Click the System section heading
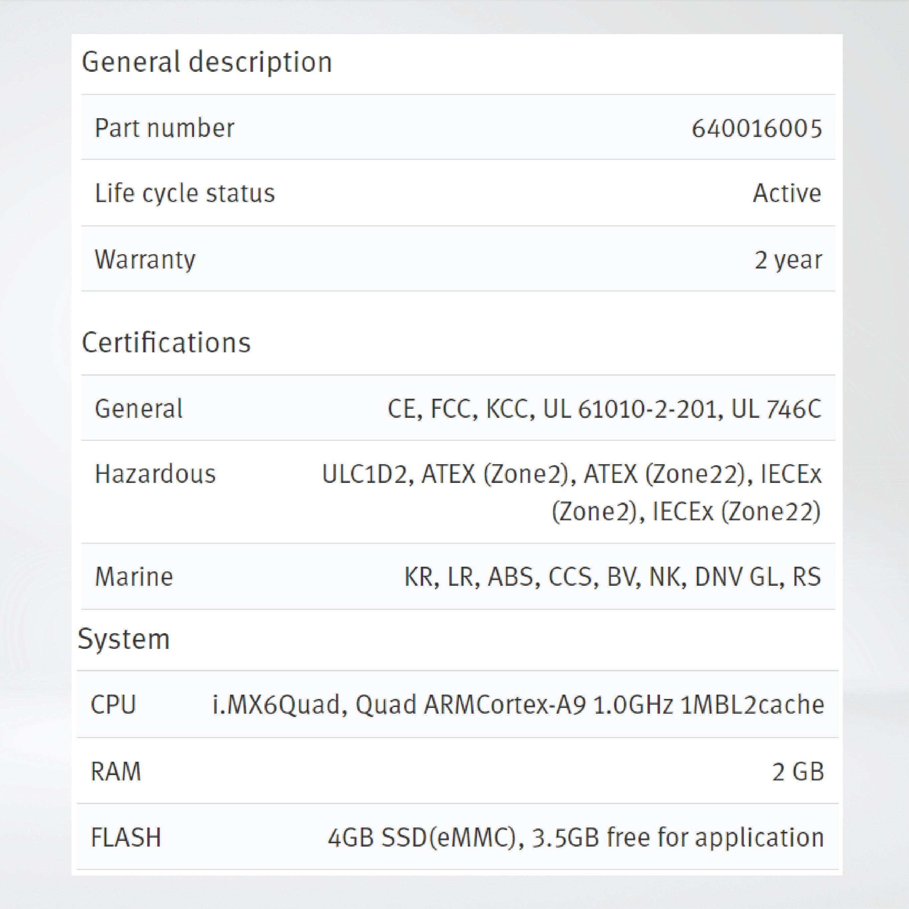The image size is (909, 909). pyautogui.click(x=124, y=640)
